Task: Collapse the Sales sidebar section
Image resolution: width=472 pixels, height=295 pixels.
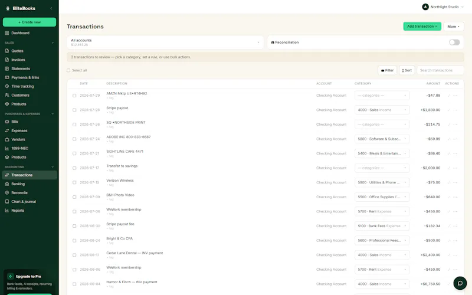Action: [53, 42]
